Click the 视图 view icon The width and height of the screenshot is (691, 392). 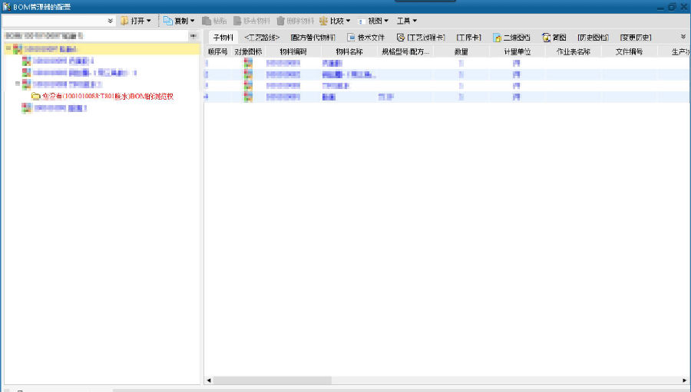coord(362,21)
